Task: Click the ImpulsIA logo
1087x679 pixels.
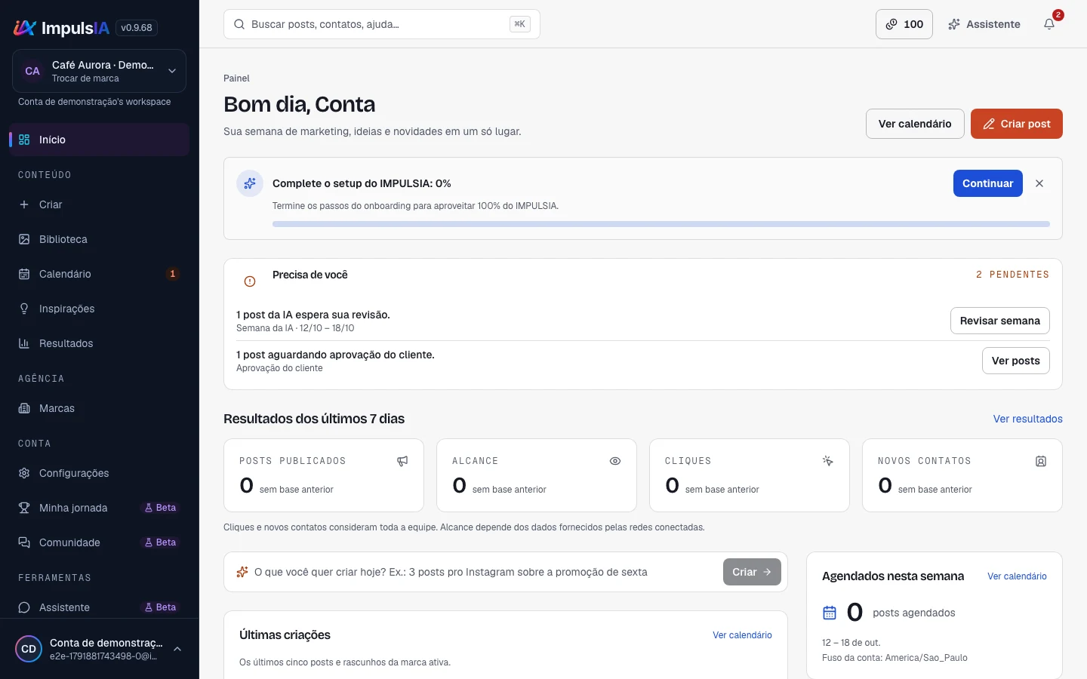Action: click(62, 28)
